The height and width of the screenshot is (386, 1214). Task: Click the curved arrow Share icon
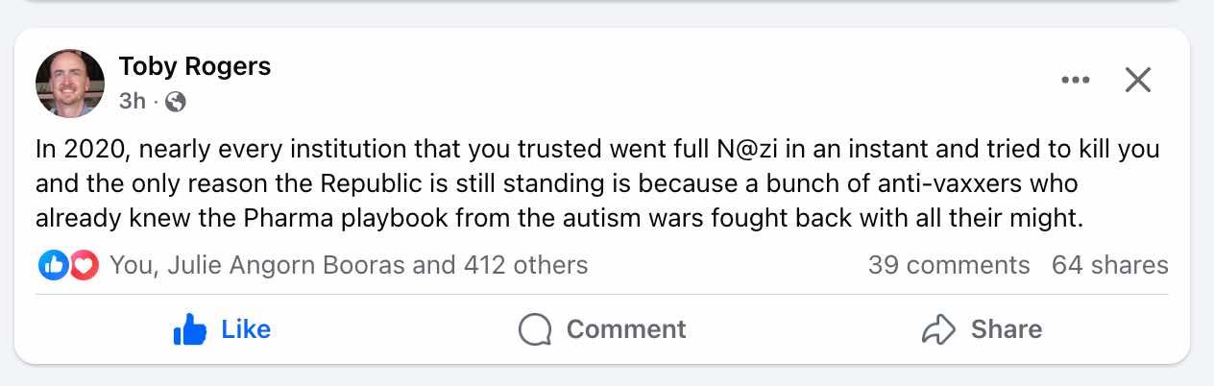[937, 330]
